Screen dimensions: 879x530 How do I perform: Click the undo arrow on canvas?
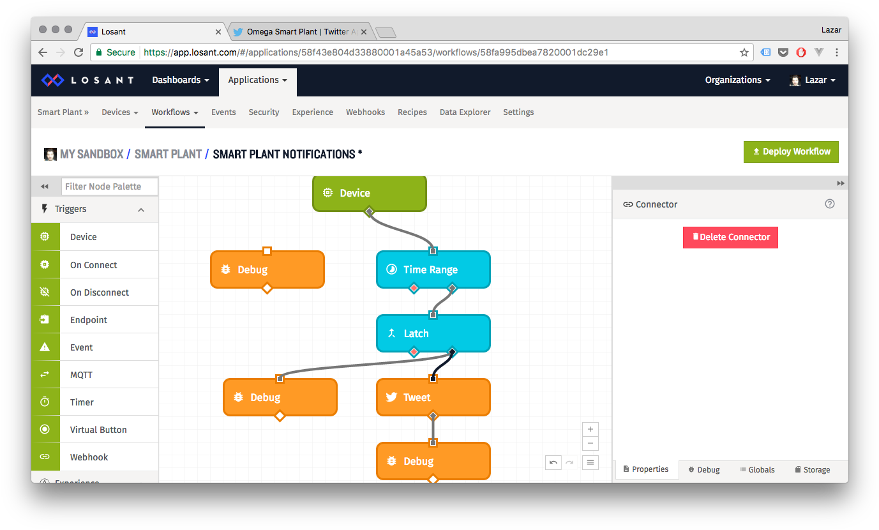pyautogui.click(x=553, y=462)
